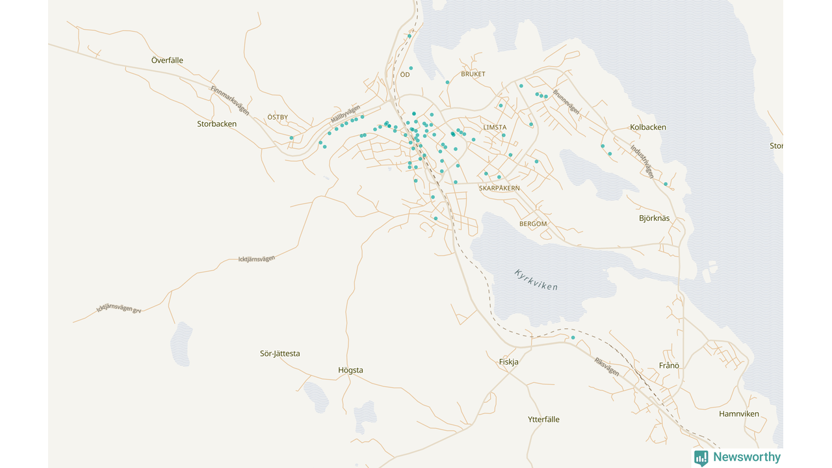Select the BERGOM district label
This screenshot has height=468, width=832.
(533, 224)
